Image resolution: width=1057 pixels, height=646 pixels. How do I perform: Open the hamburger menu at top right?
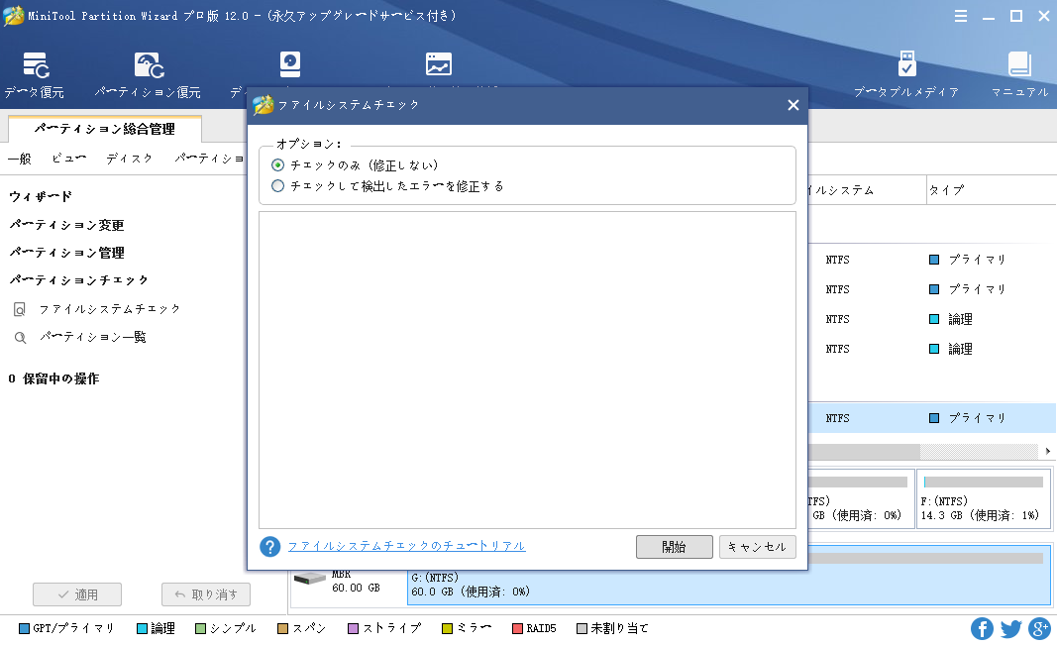(x=960, y=16)
